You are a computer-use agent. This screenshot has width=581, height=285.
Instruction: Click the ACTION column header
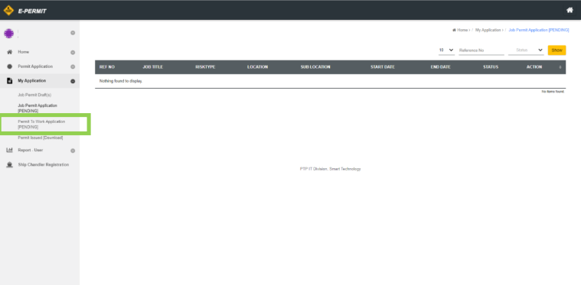[534, 67]
